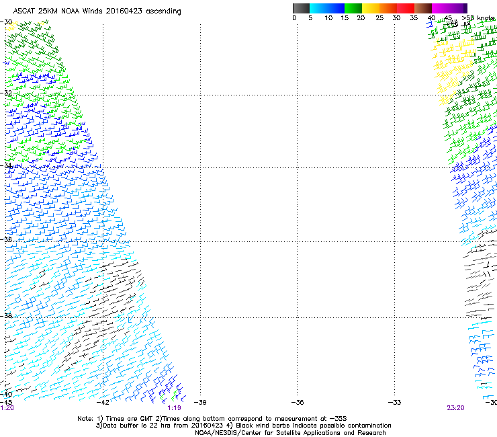Click the purple '1:19' swath time label
The width and height of the screenshot is (497, 437).
click(175, 408)
